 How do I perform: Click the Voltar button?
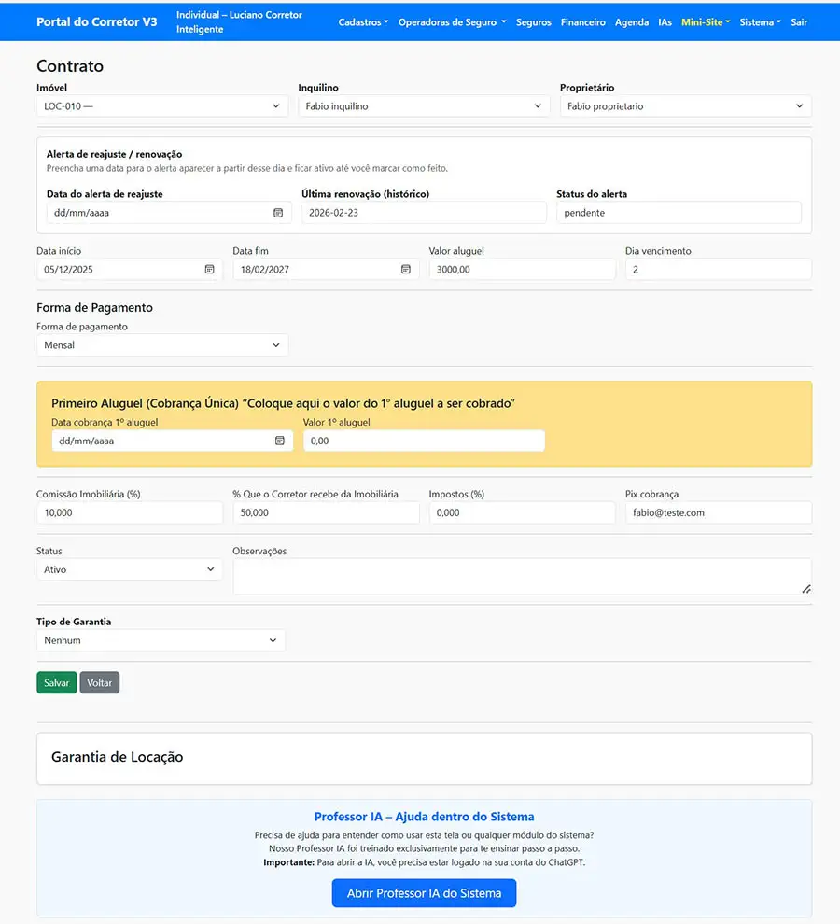(x=100, y=682)
